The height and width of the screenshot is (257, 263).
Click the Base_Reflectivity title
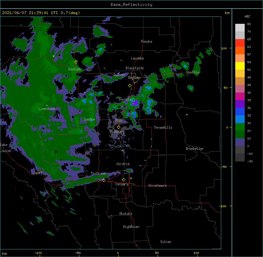point(131,5)
